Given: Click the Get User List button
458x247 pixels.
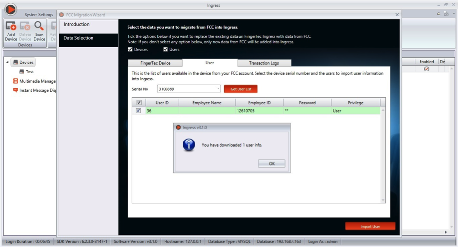Looking at the screenshot, I should pos(241,89).
